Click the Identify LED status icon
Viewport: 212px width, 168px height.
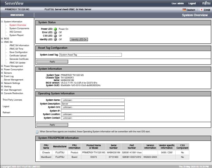point(55,39)
